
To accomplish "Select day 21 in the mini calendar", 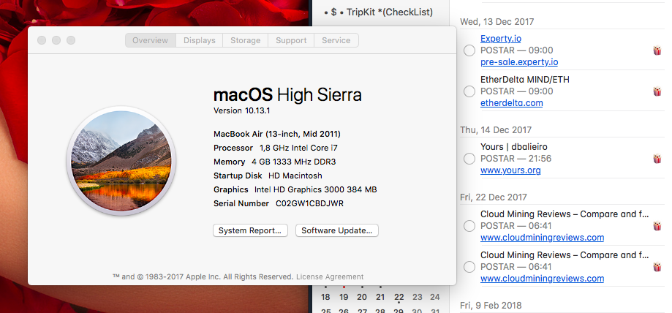I will coord(380,297).
